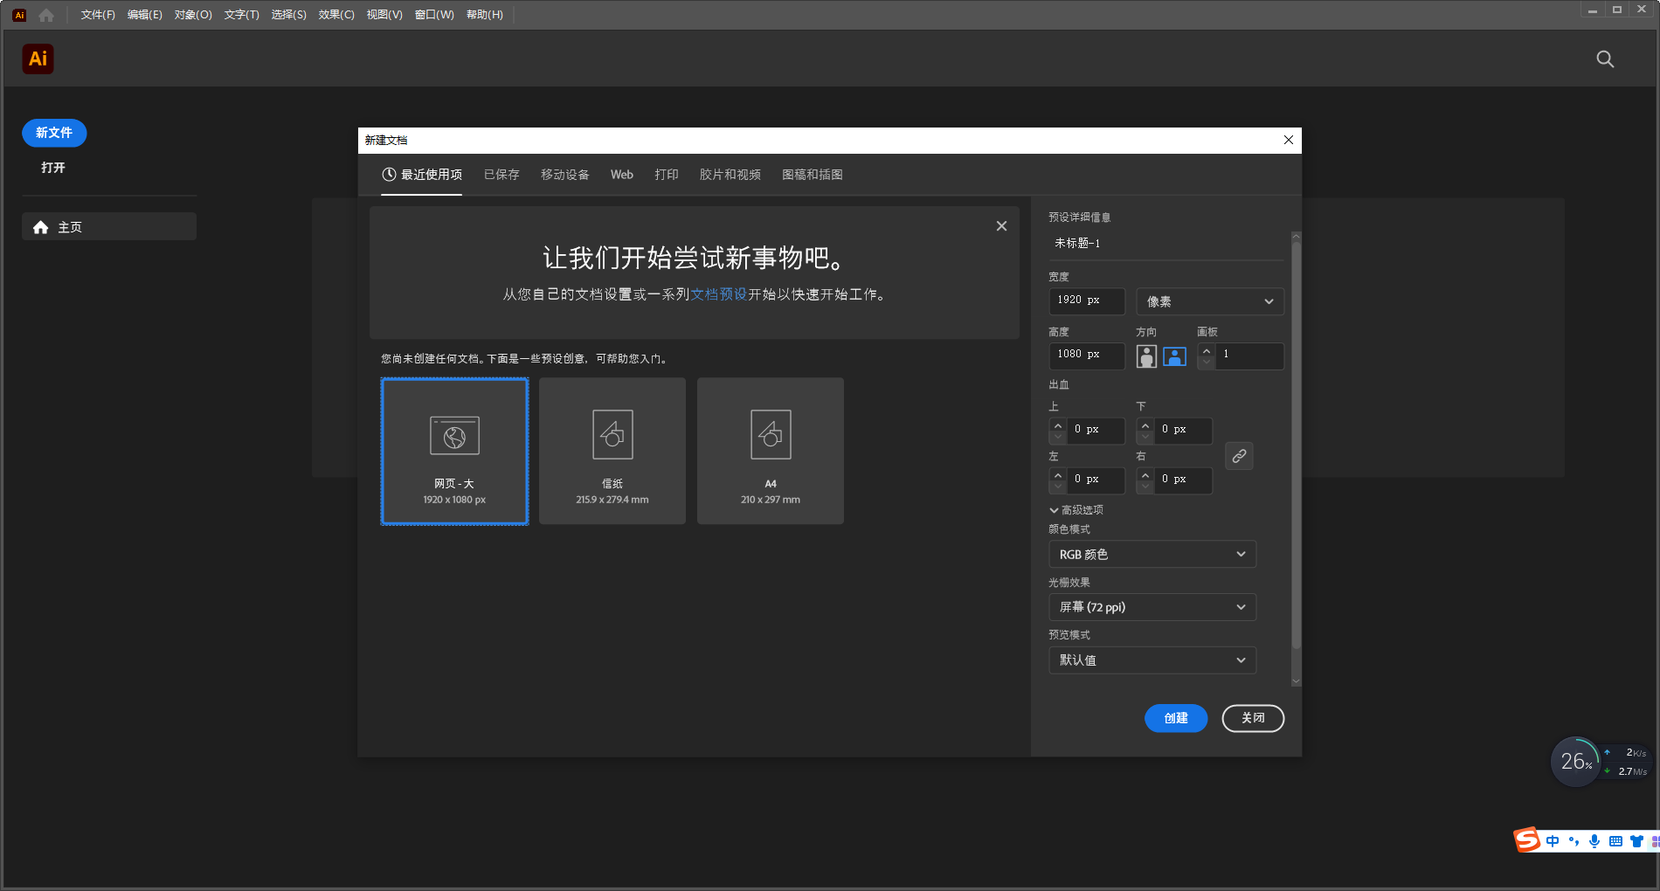1660x891 pixels.
Task: Increase the 下 bottom bleed value
Action: pos(1145,425)
